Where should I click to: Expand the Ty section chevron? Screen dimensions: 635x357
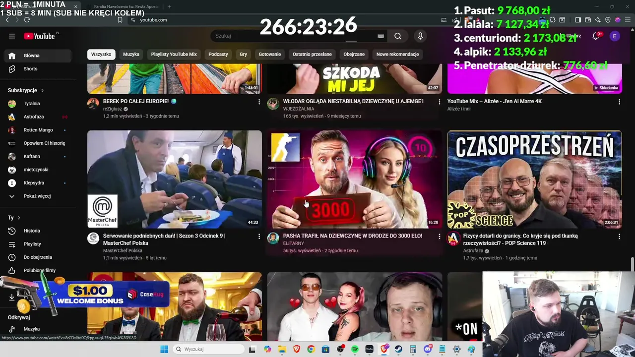(19, 218)
